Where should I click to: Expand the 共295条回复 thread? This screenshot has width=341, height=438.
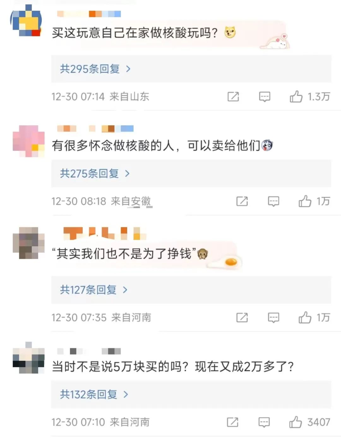point(191,69)
